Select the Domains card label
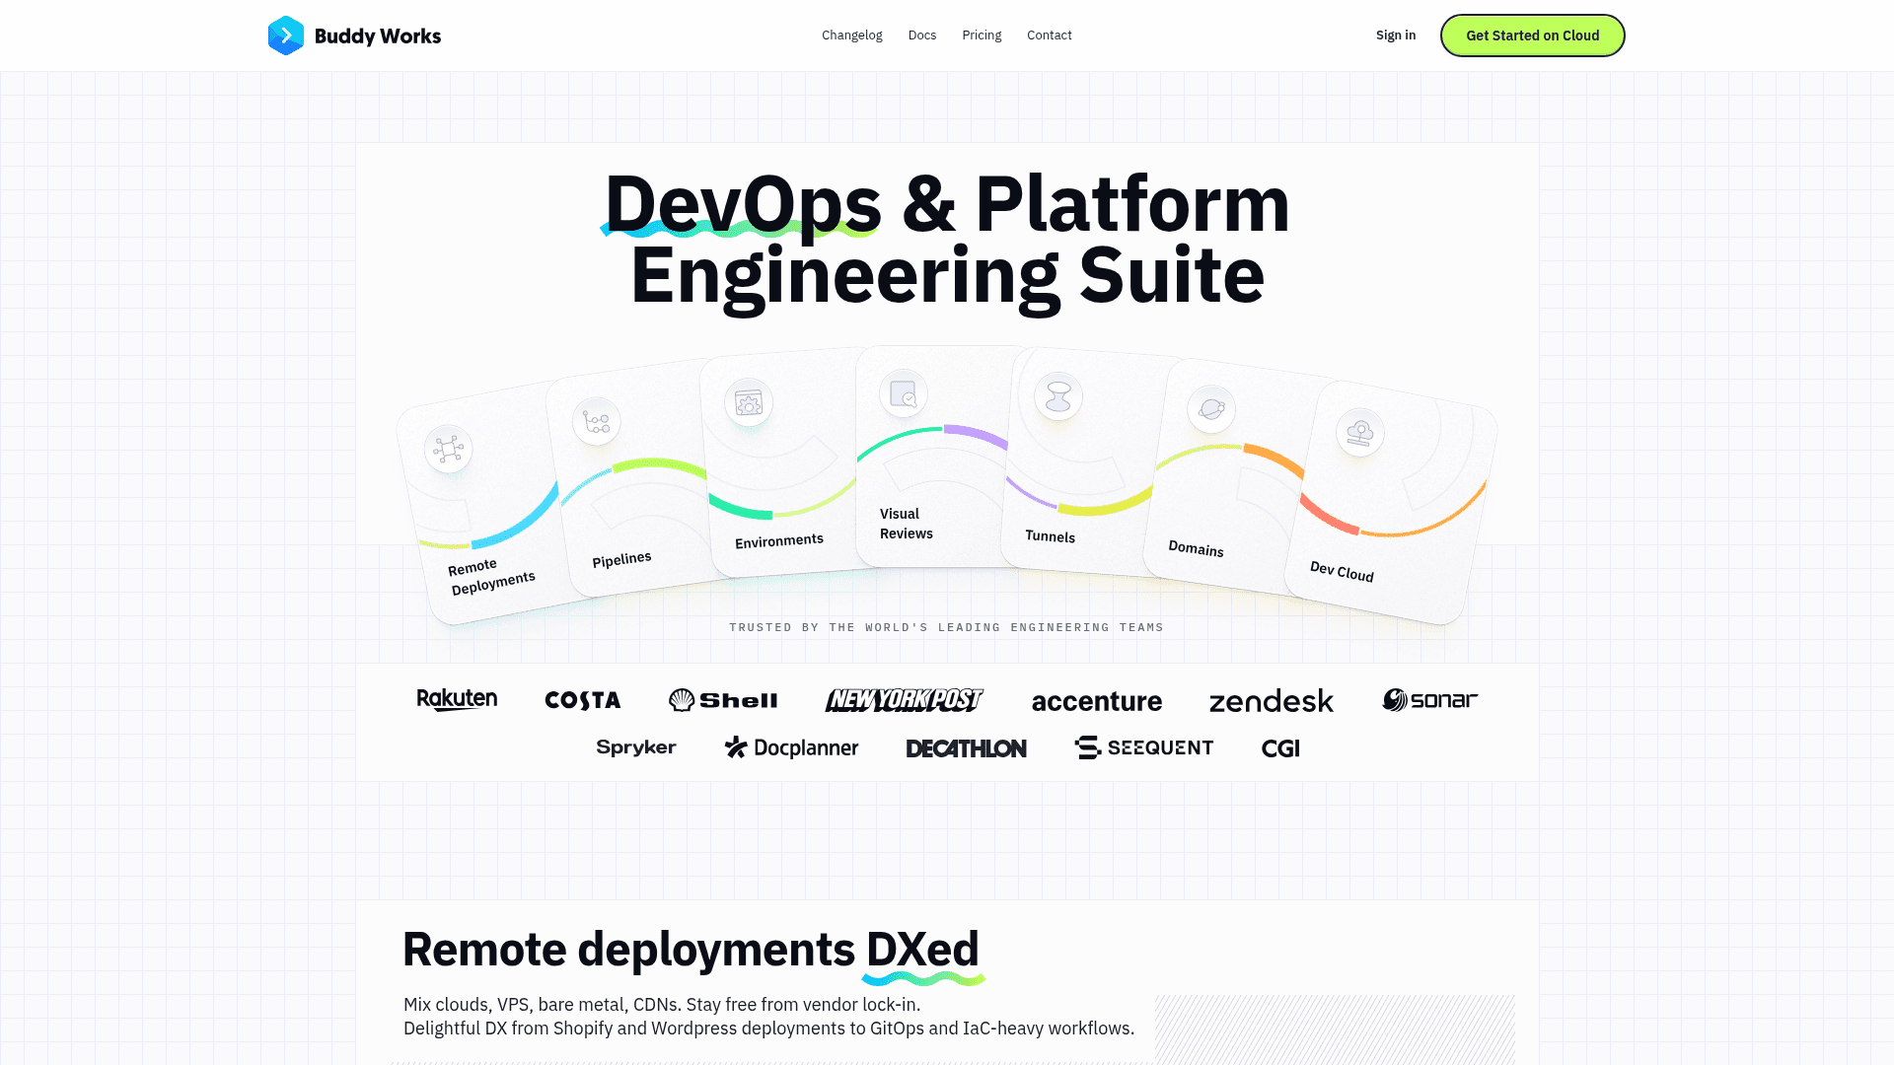This screenshot has height=1065, width=1894. (x=1196, y=548)
